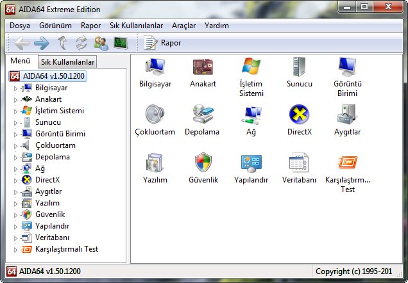Maximize the AIDA64 window

364,6
